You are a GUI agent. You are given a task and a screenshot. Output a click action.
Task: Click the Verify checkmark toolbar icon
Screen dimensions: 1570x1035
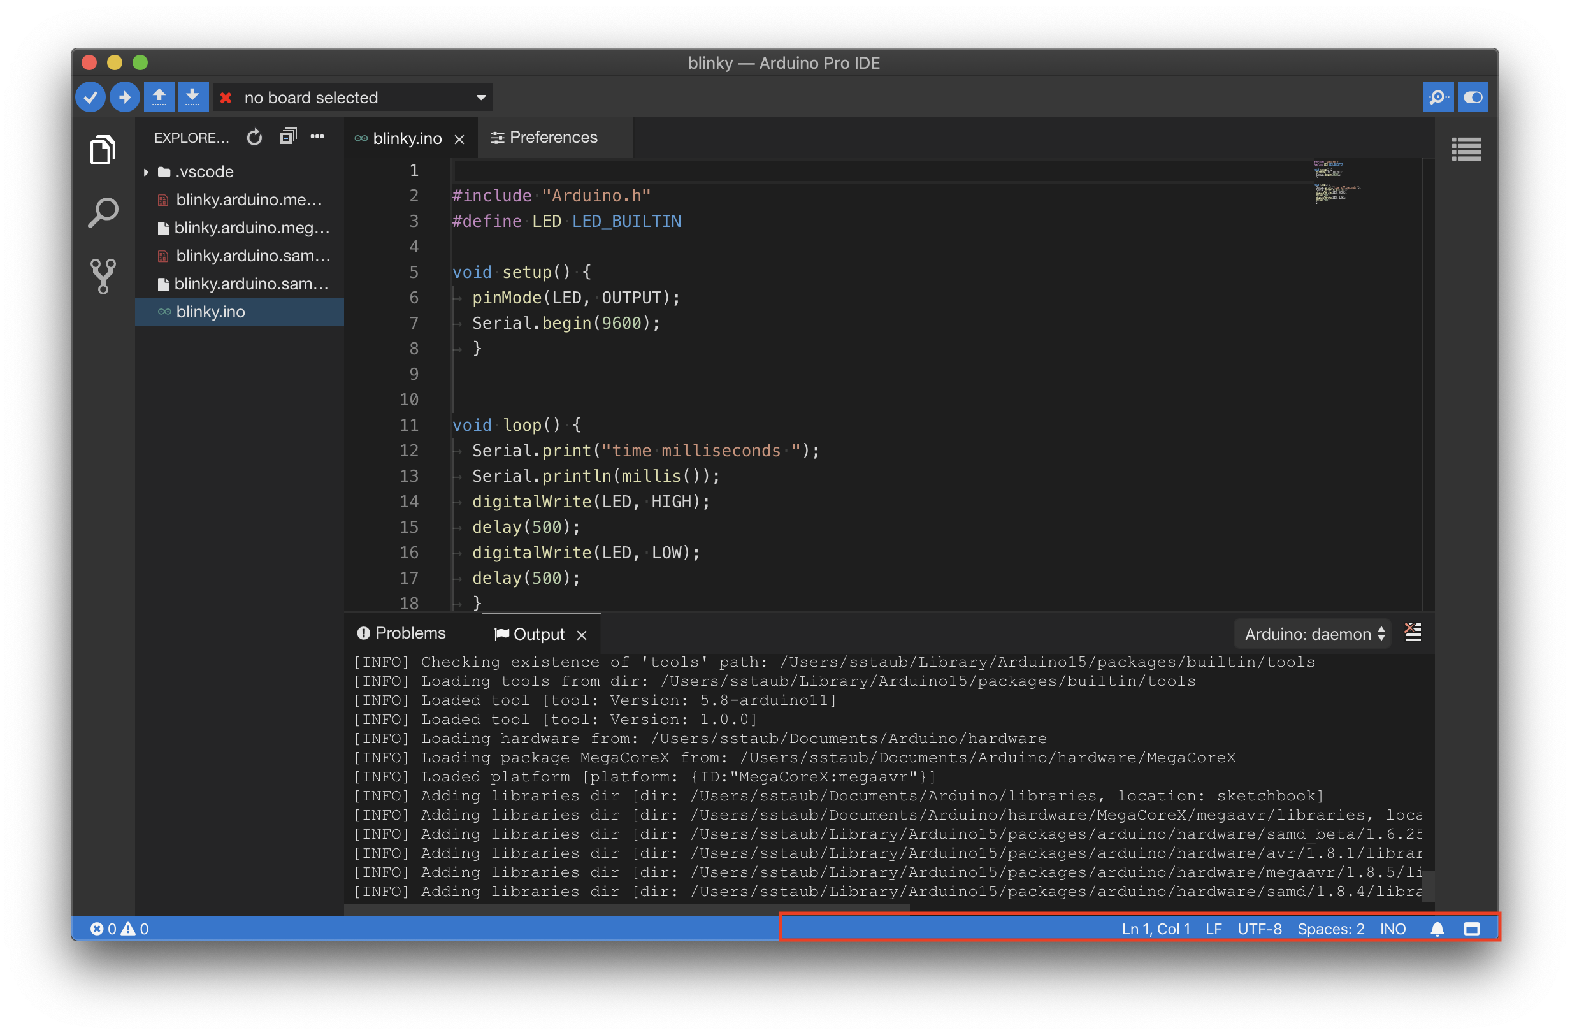coord(90,98)
